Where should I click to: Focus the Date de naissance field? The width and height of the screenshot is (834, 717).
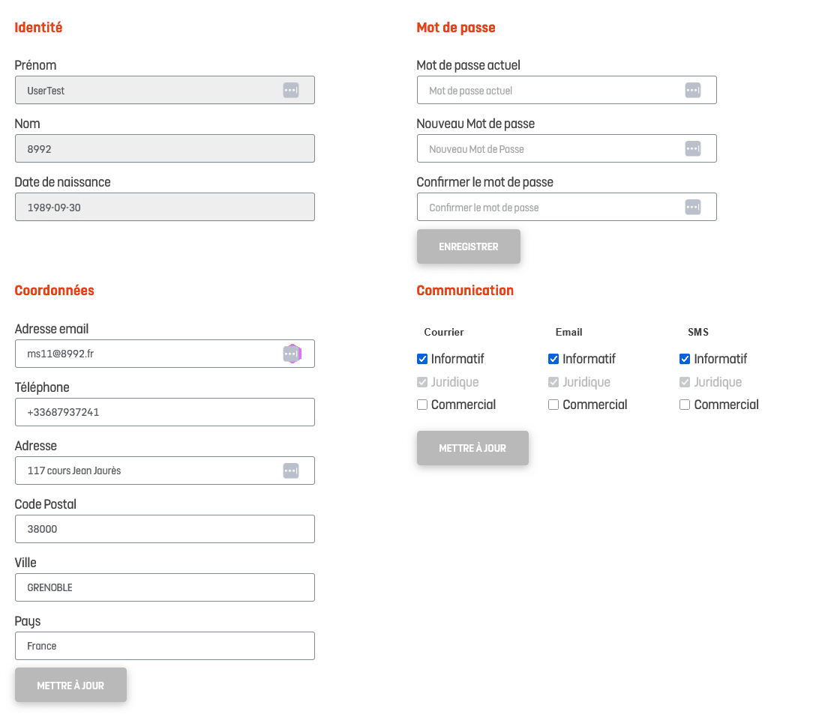point(165,208)
